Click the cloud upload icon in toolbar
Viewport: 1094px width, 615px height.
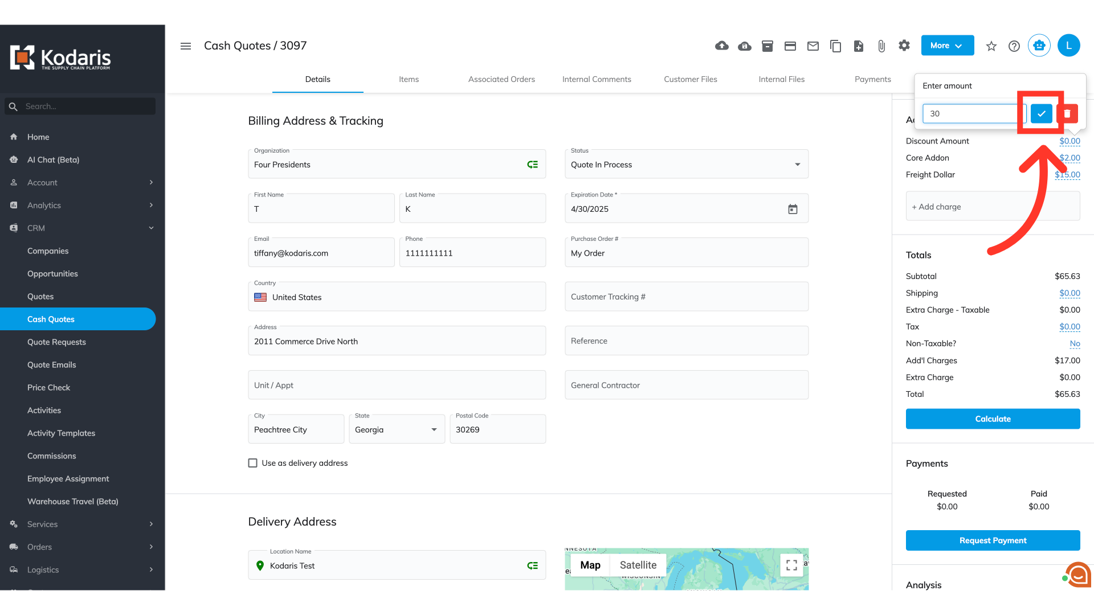click(x=722, y=46)
